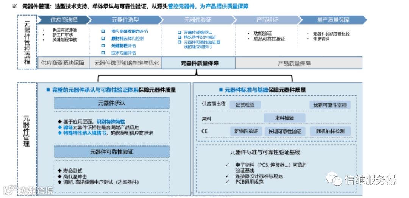Click the 供应商资源池保障 box
Image resolution: width=409 pixels, height=198 pixels.
tap(64, 63)
